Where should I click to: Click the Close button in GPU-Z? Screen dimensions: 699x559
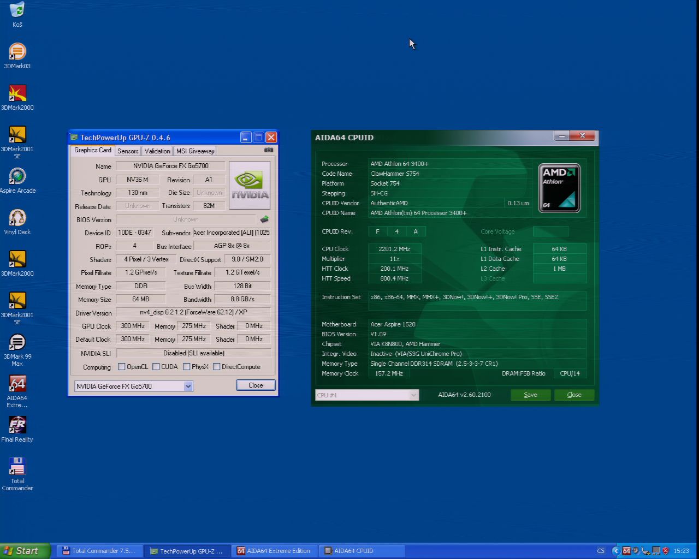(x=256, y=385)
